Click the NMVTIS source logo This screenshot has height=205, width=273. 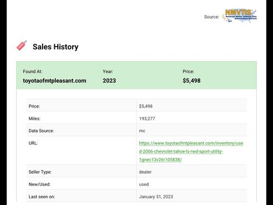(x=239, y=16)
